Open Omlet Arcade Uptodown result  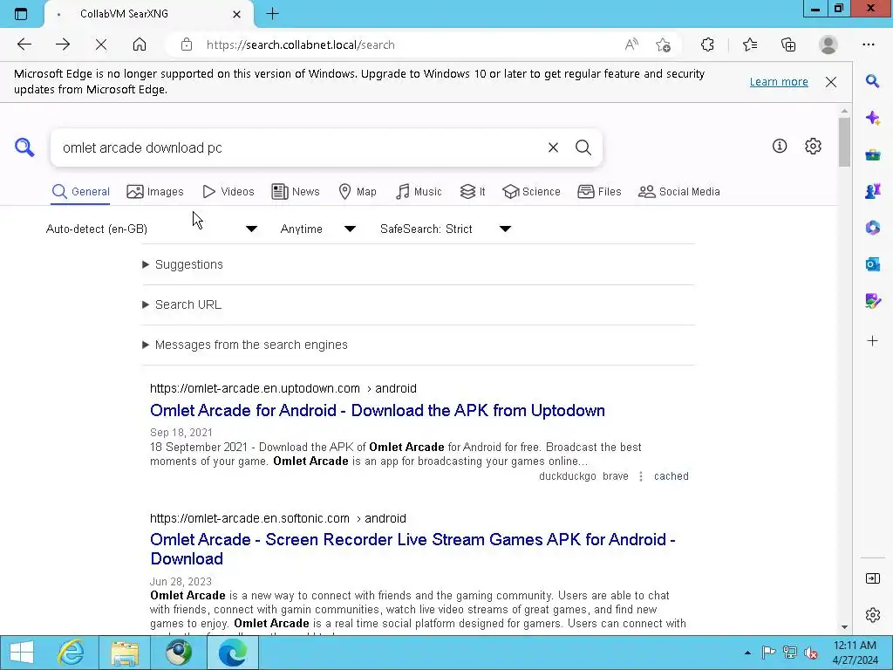(377, 410)
